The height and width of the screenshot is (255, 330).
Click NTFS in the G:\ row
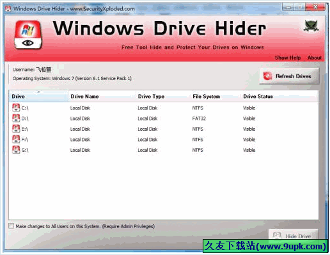tap(198, 150)
